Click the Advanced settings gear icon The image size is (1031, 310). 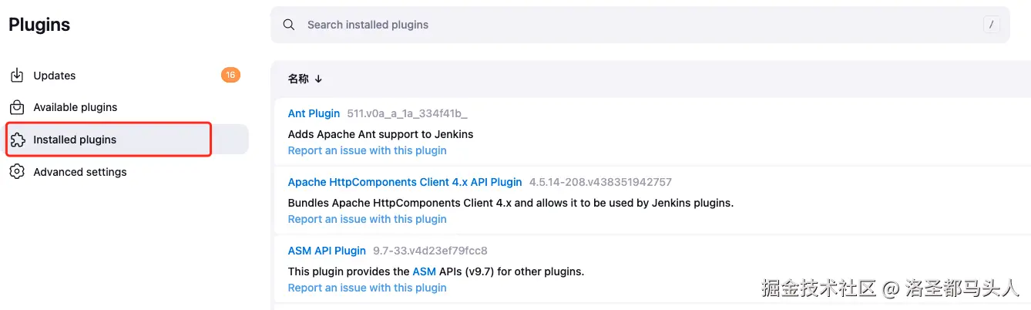17,172
